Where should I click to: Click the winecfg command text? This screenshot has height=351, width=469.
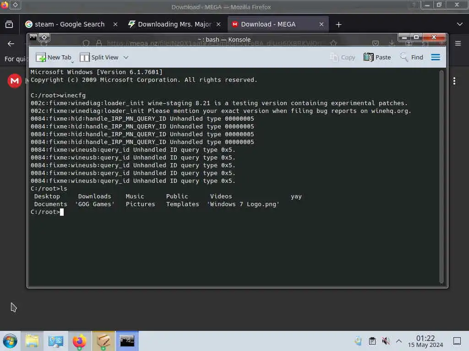pyautogui.click(x=73, y=96)
